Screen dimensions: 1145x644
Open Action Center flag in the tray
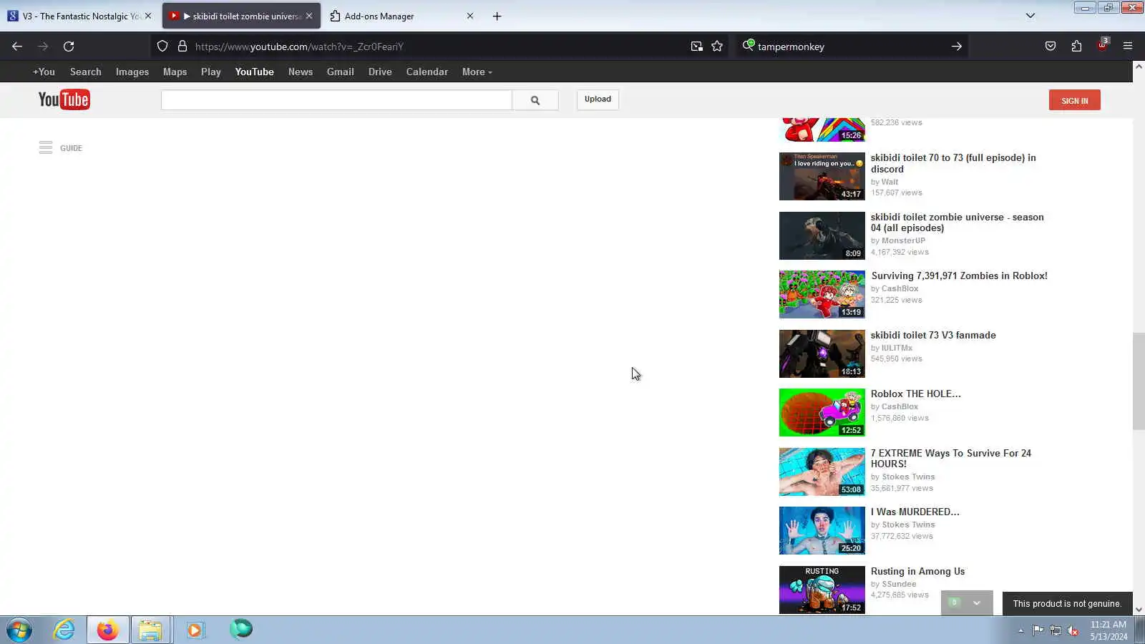[x=1038, y=630]
